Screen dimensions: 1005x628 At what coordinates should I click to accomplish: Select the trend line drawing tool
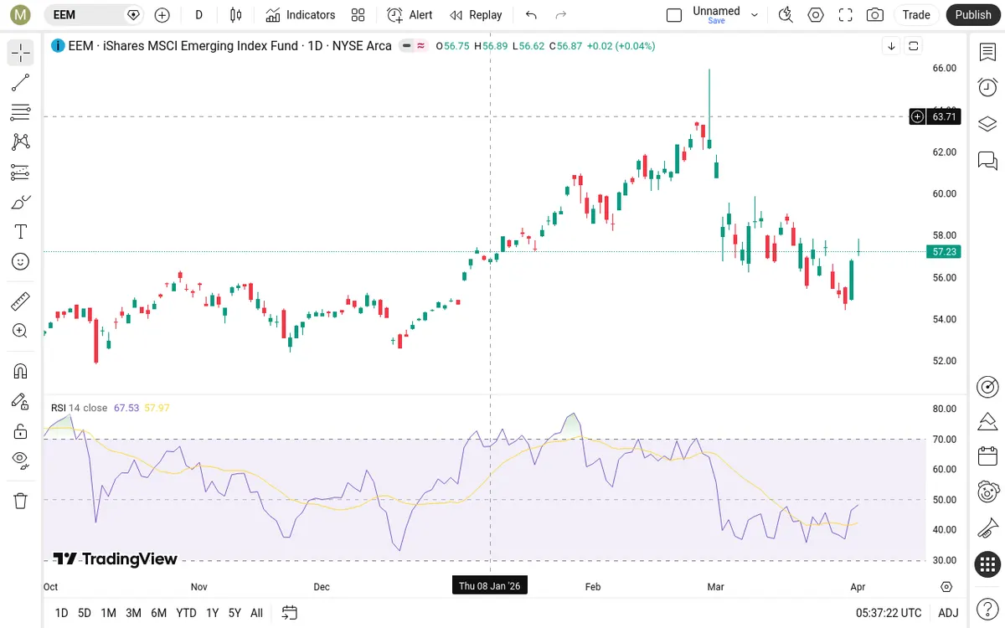pos(21,82)
